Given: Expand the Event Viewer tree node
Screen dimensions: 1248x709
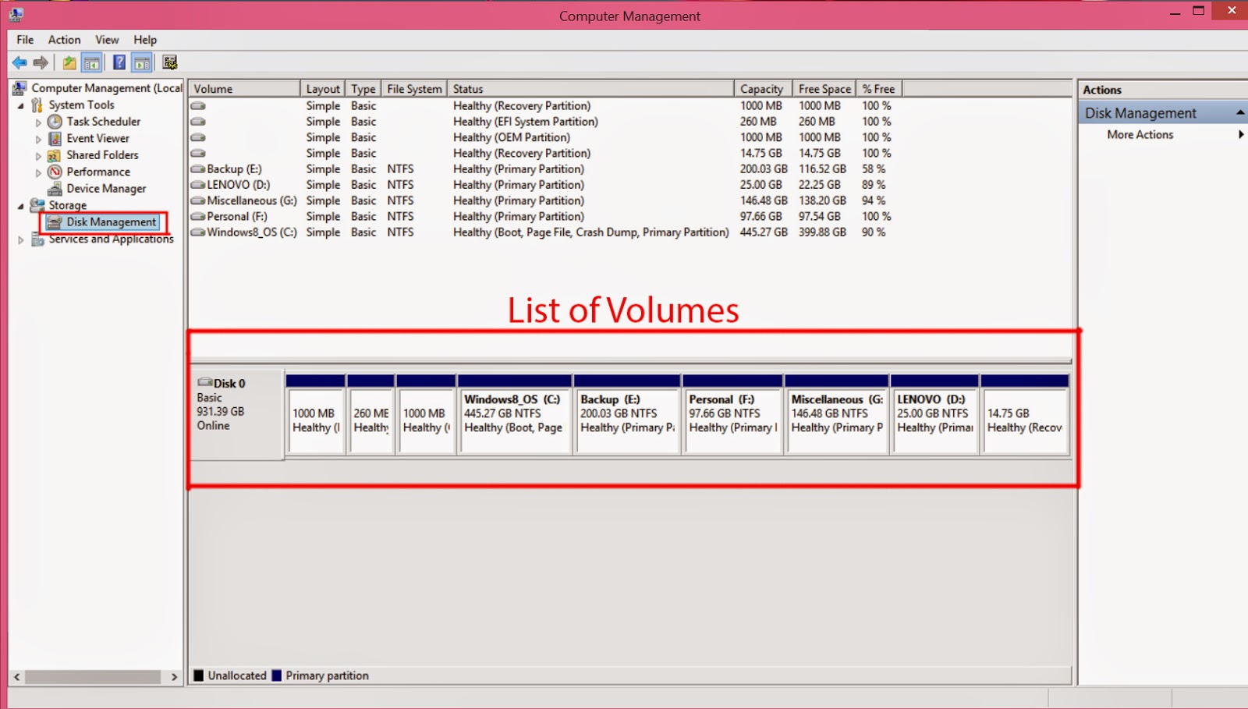Looking at the screenshot, I should (x=37, y=138).
